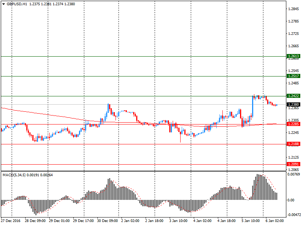Open the chart menu triangle beside GBPUSD,H1
Image resolution: width=301 pixels, height=225 pixels.
(3, 4)
